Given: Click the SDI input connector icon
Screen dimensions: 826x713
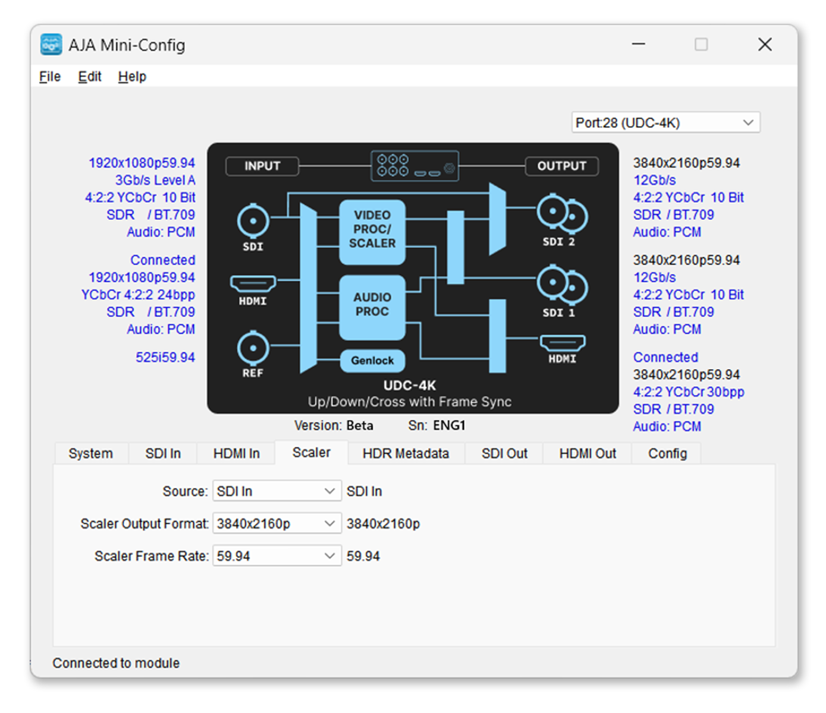Looking at the screenshot, I should click(x=253, y=220).
